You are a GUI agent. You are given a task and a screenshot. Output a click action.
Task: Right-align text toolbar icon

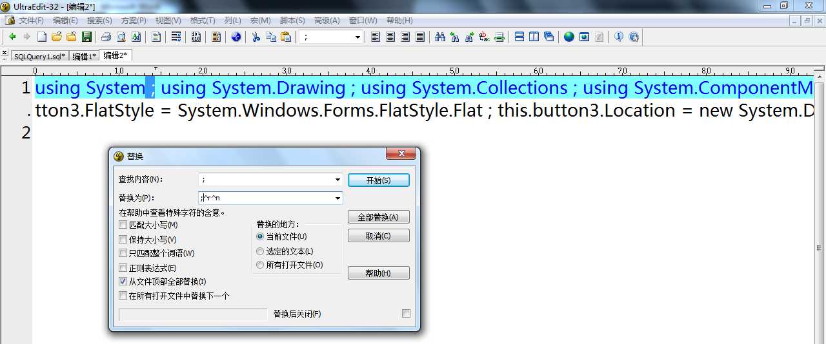[405, 37]
